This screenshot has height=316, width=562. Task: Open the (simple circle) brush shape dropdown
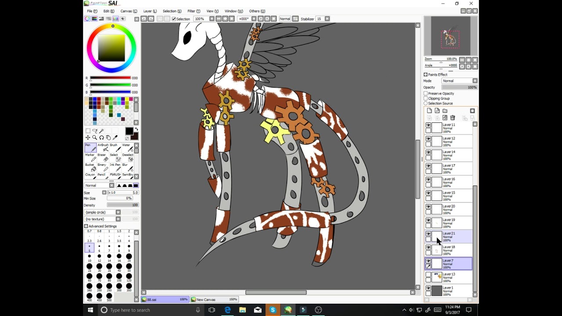coord(102,212)
